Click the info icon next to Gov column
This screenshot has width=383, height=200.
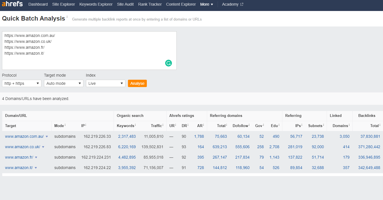pos(264,125)
